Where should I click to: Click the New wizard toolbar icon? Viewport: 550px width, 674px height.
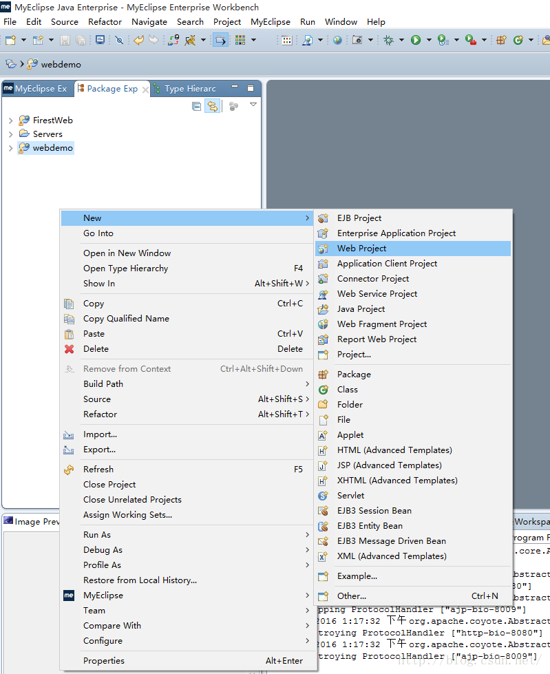coord(11,40)
